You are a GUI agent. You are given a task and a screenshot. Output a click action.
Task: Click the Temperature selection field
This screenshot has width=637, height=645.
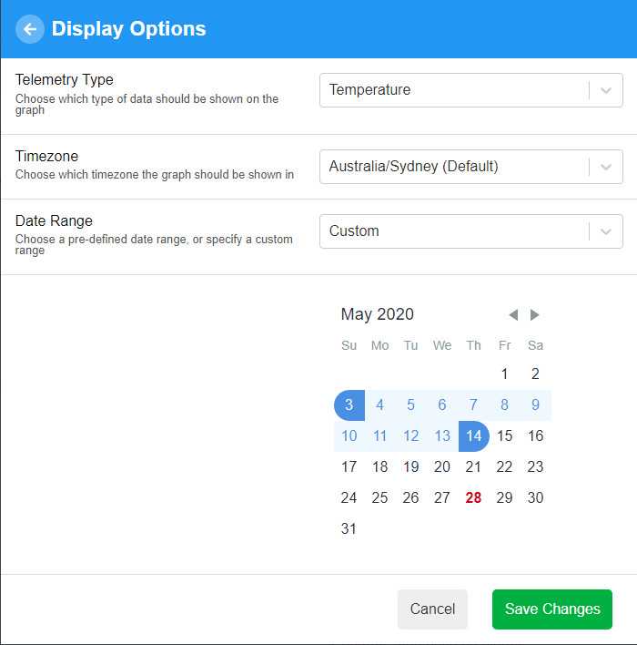tap(471, 90)
